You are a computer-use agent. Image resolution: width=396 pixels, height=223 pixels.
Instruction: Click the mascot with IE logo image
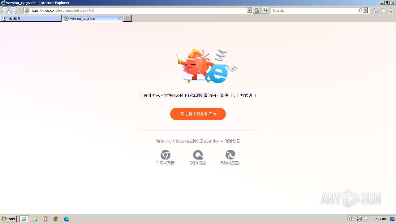click(207, 66)
